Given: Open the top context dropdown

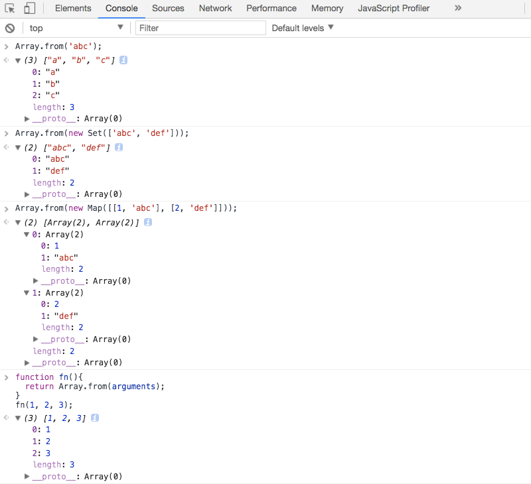Looking at the screenshot, I should coord(76,28).
